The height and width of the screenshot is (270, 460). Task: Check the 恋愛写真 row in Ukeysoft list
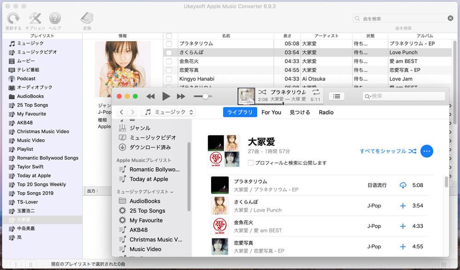tap(169, 70)
